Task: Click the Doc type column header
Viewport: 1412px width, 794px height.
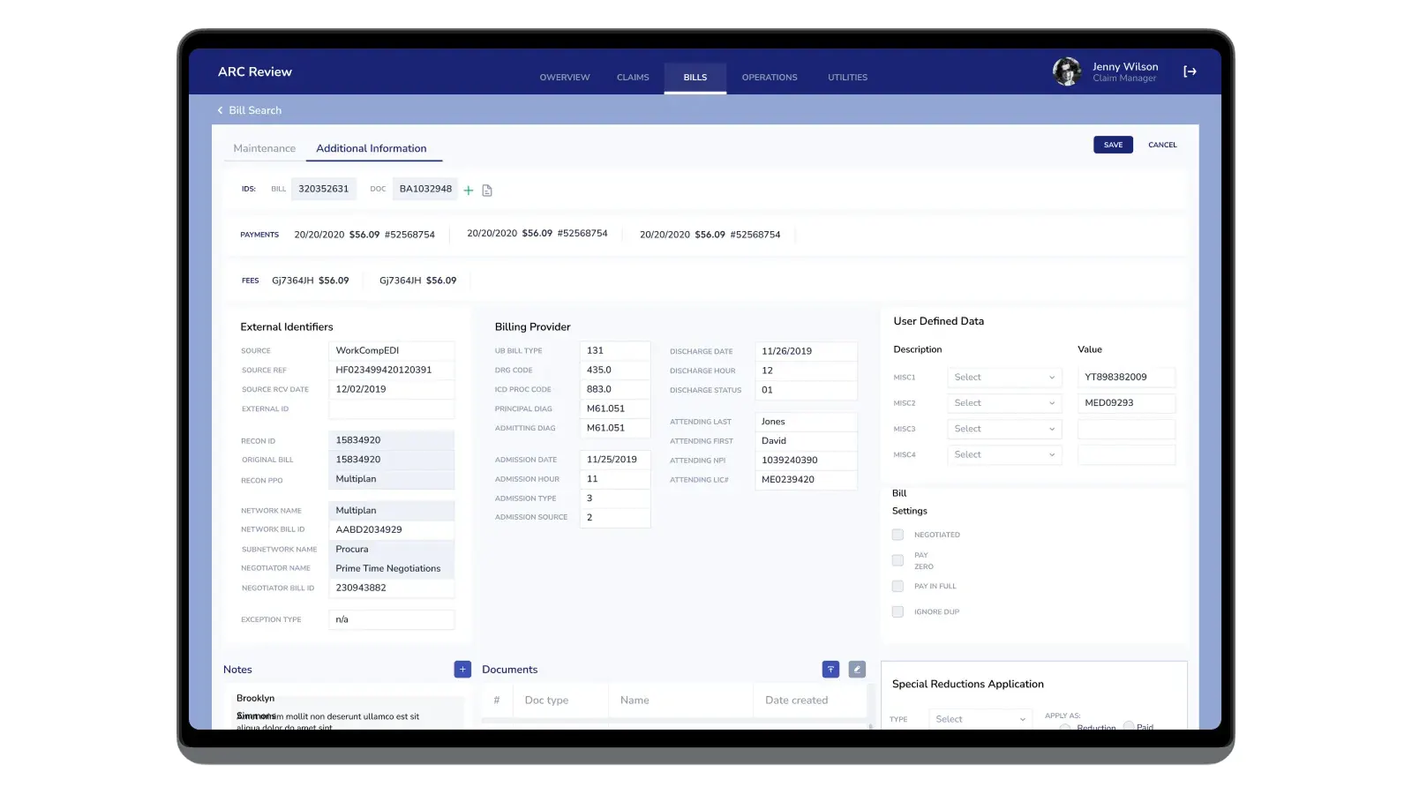Action: click(x=546, y=700)
